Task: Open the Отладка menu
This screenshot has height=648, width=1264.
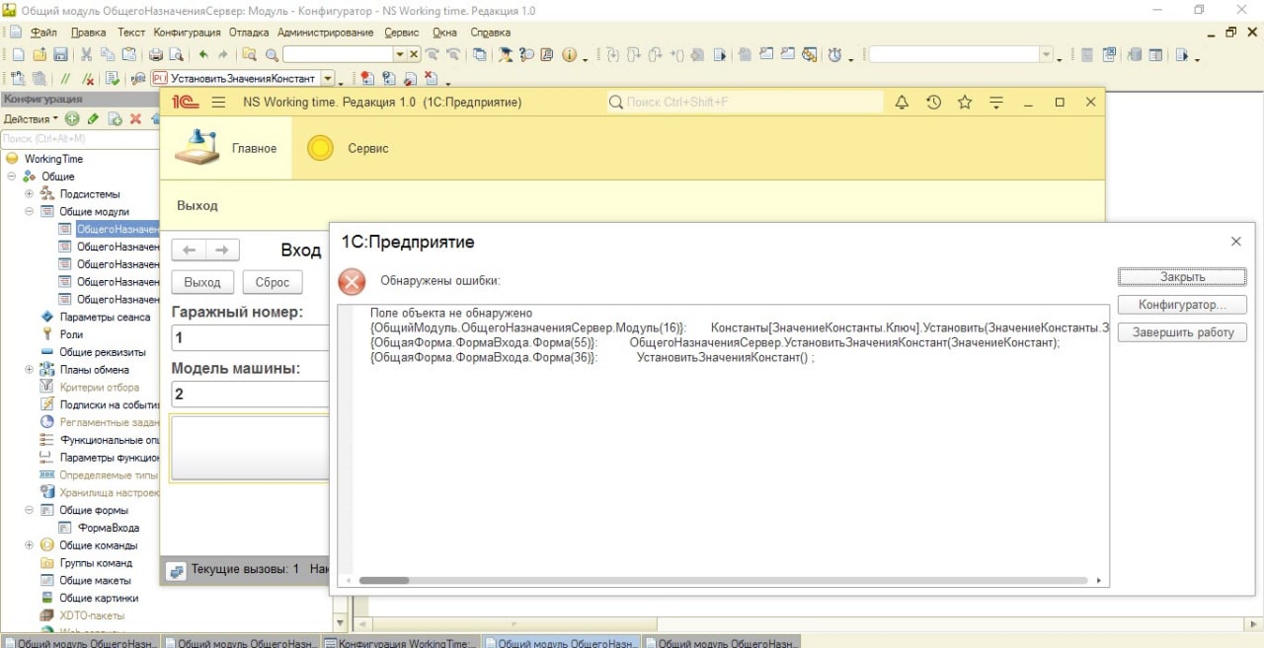Action: pyautogui.click(x=249, y=33)
